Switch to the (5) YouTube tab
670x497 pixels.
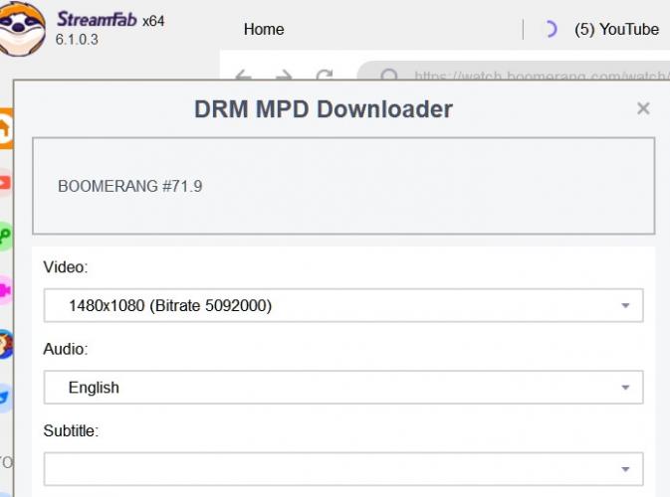point(616,30)
